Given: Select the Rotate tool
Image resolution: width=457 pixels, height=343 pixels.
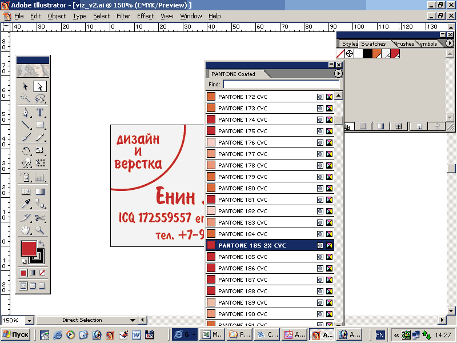Looking at the screenshot, I should [25, 150].
